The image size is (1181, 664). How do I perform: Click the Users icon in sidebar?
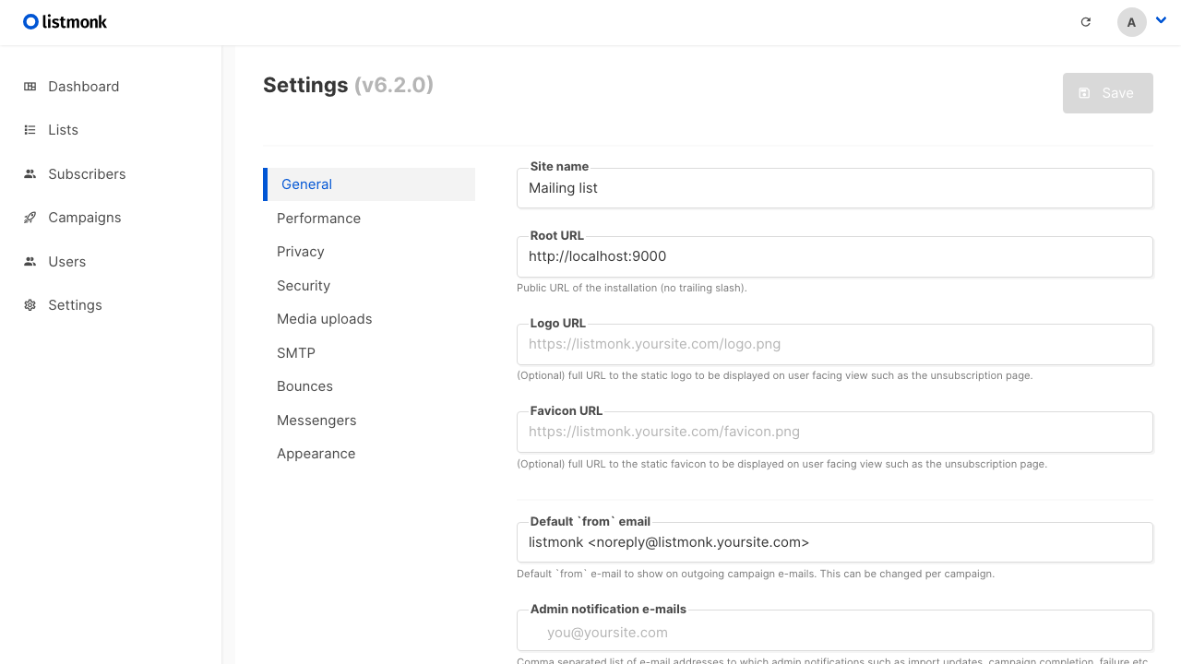pyautogui.click(x=30, y=262)
